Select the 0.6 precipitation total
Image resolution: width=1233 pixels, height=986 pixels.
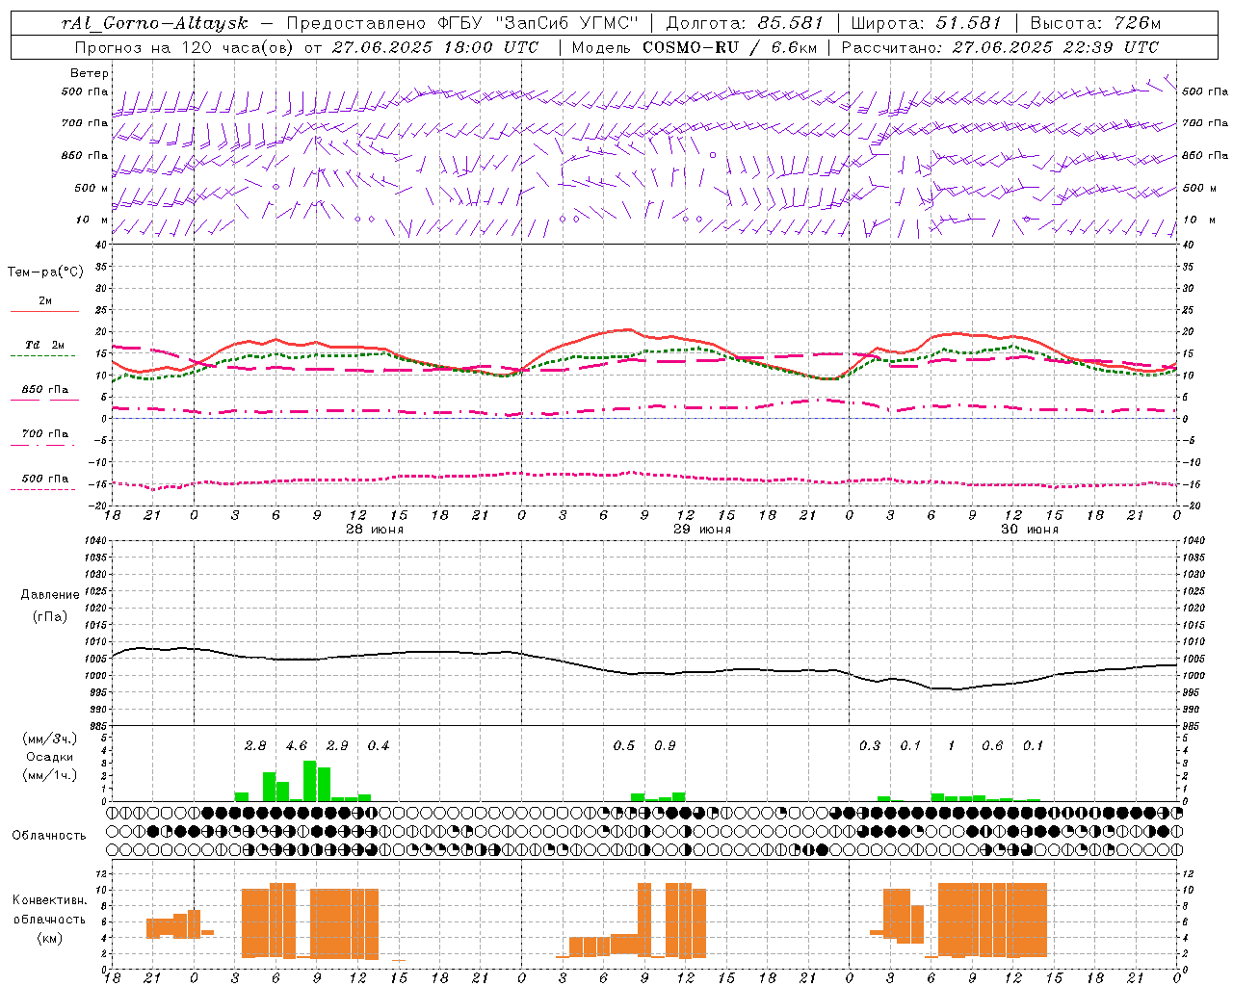point(992,746)
